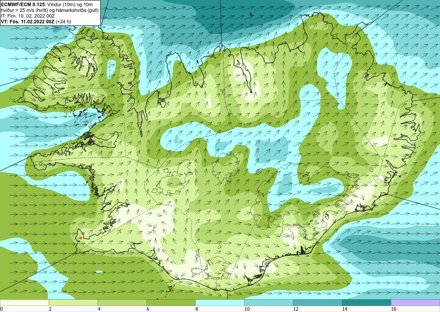Click the scale label "0"
Screen dimensions: 440x312
tap(1, 309)
